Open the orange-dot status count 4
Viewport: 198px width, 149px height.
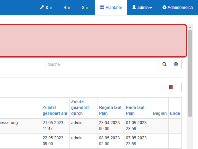point(67,8)
